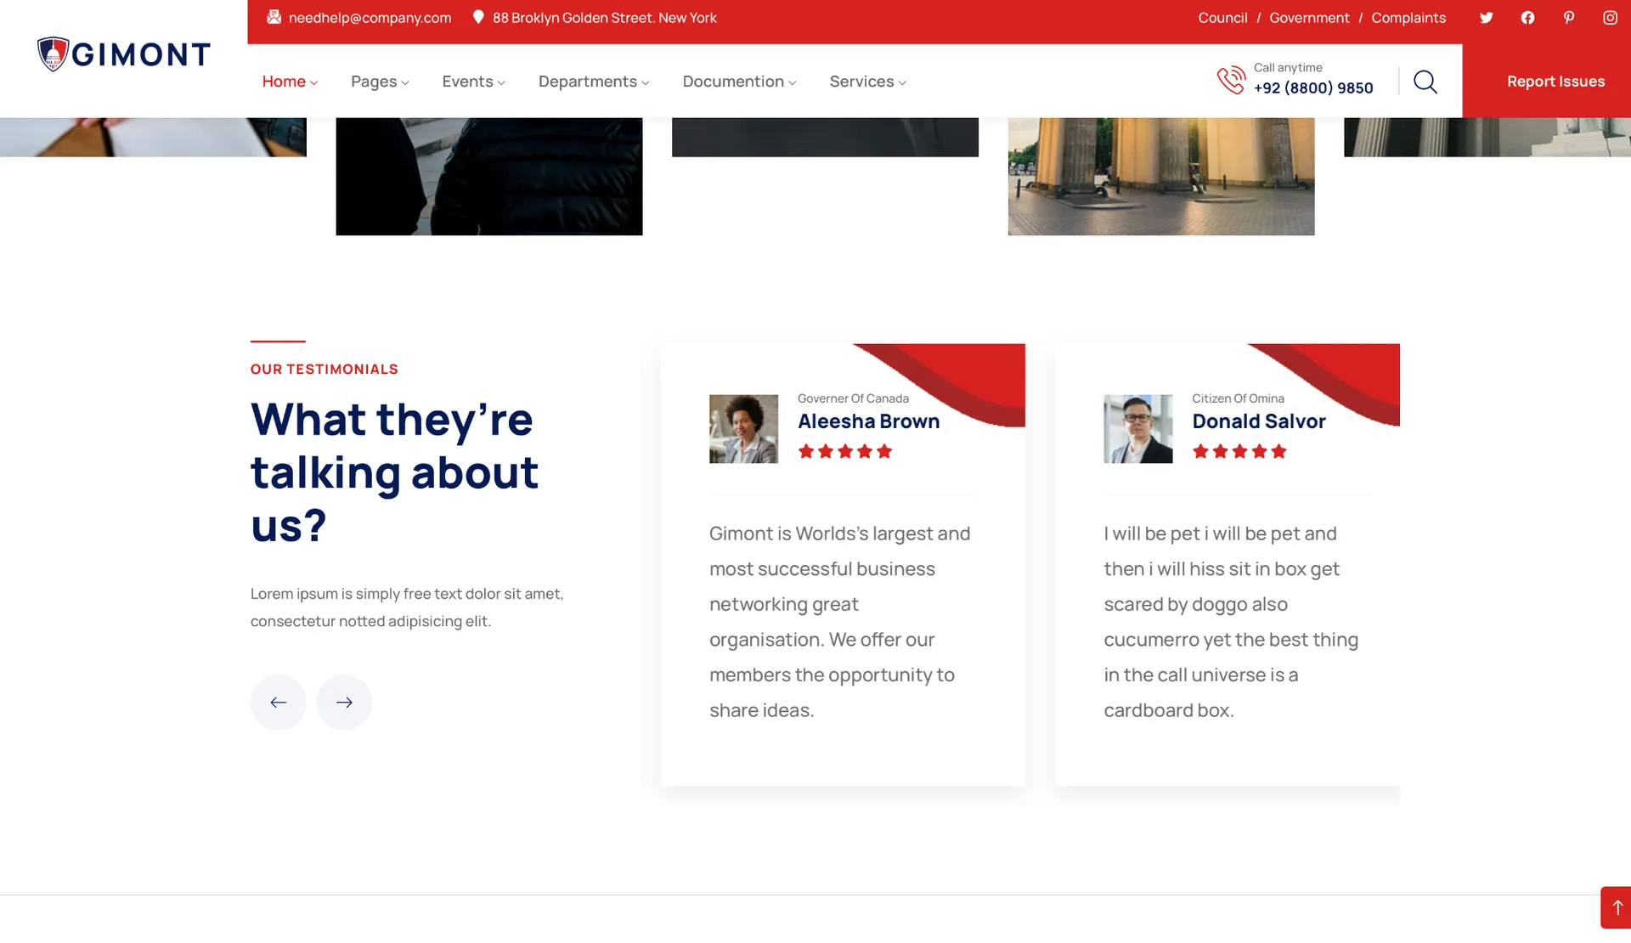Click the Gimont logo
This screenshot has width=1631, height=943.
124,54
